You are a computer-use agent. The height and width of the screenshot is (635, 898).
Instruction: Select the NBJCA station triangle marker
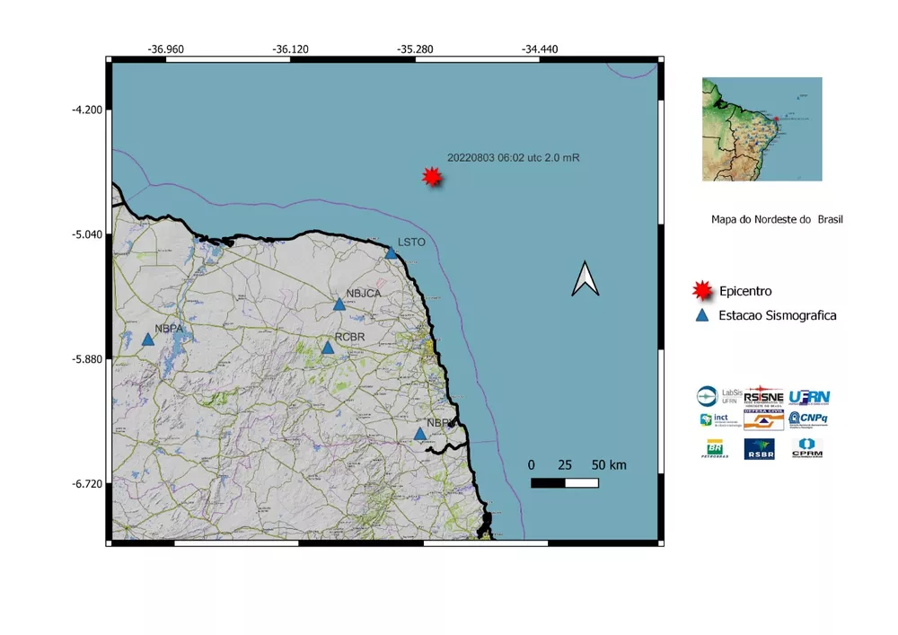click(x=339, y=304)
